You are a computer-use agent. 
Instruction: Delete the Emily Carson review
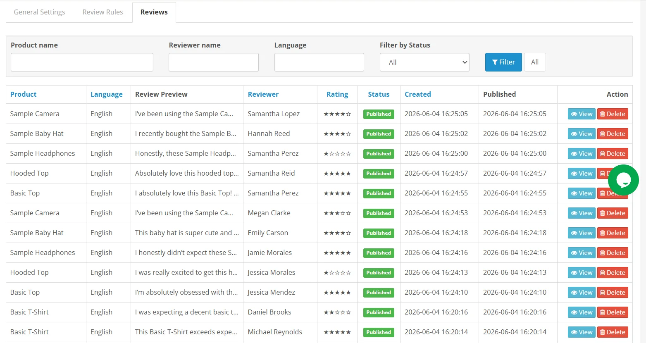(x=613, y=233)
